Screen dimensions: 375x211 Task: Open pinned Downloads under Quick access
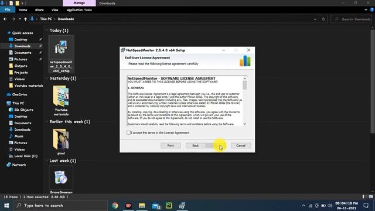click(x=22, y=46)
